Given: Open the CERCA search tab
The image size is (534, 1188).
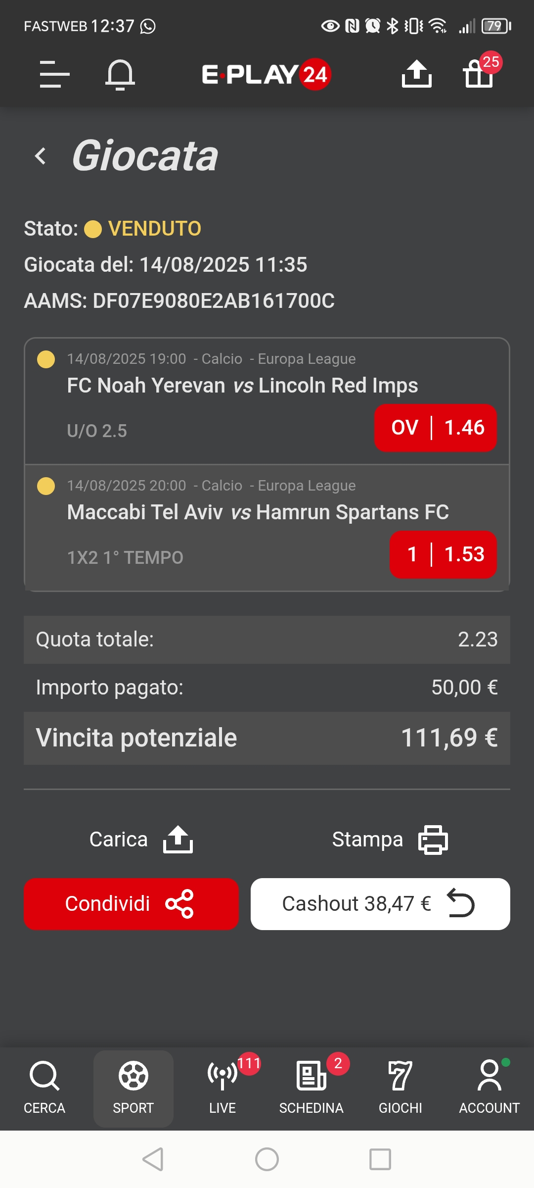Looking at the screenshot, I should pos(44,1088).
